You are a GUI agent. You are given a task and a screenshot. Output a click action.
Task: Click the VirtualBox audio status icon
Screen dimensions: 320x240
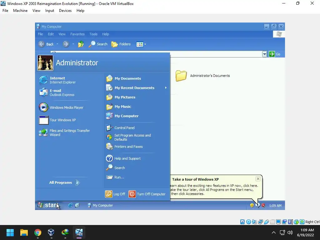click(254, 222)
